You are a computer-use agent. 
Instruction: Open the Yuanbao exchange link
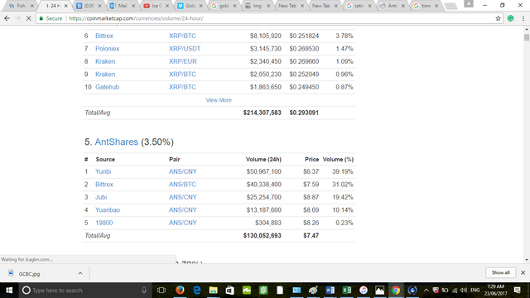tap(108, 210)
